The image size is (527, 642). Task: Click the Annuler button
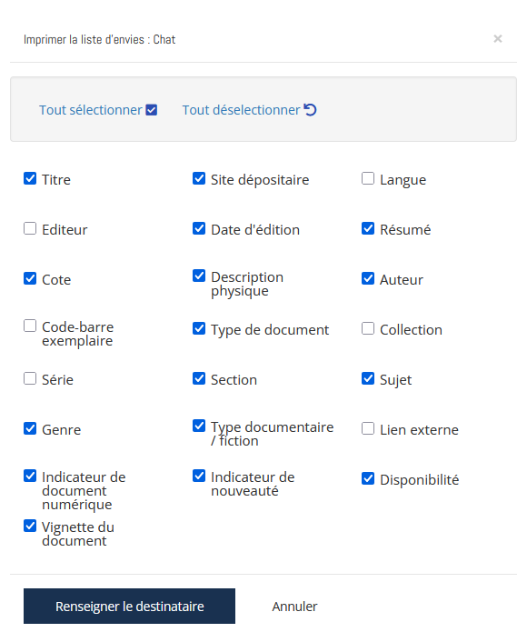coord(294,607)
